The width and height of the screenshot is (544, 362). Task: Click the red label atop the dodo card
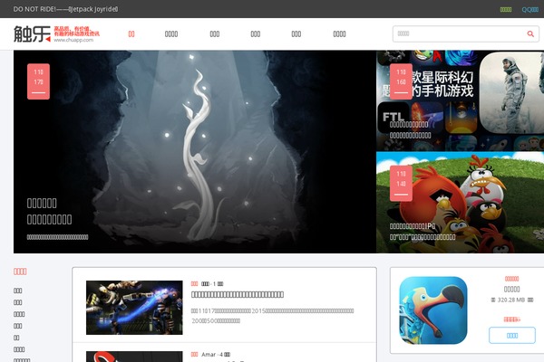coord(511,279)
